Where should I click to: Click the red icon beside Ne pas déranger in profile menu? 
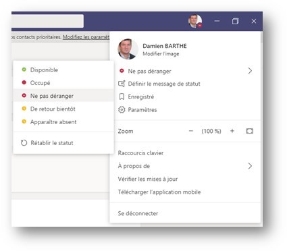122,71
